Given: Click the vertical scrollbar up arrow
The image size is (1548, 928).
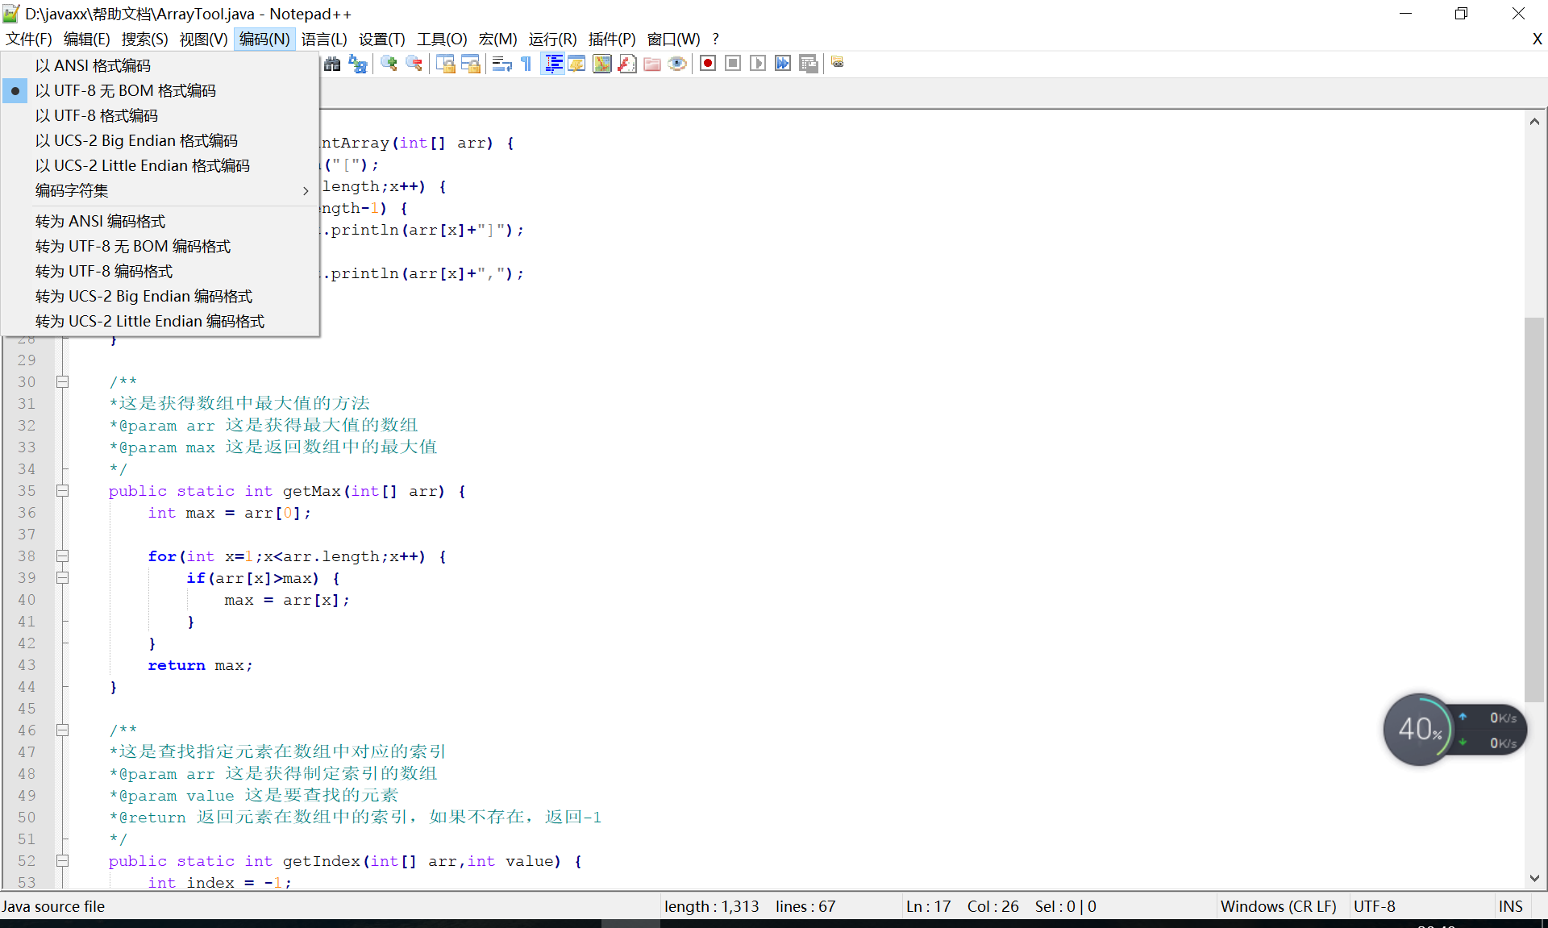Looking at the screenshot, I should tap(1534, 122).
